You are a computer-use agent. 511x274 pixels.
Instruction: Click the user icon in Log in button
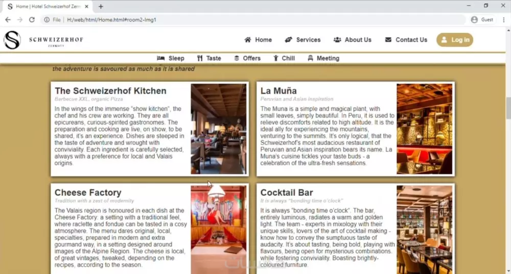[444, 40]
